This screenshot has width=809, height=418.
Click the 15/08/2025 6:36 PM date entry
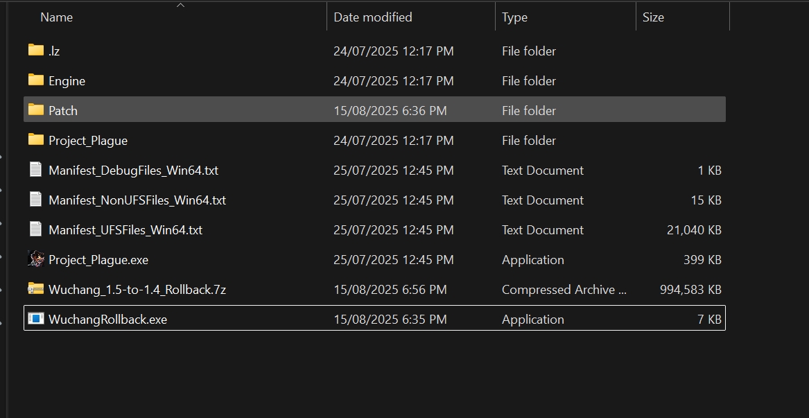coord(390,111)
